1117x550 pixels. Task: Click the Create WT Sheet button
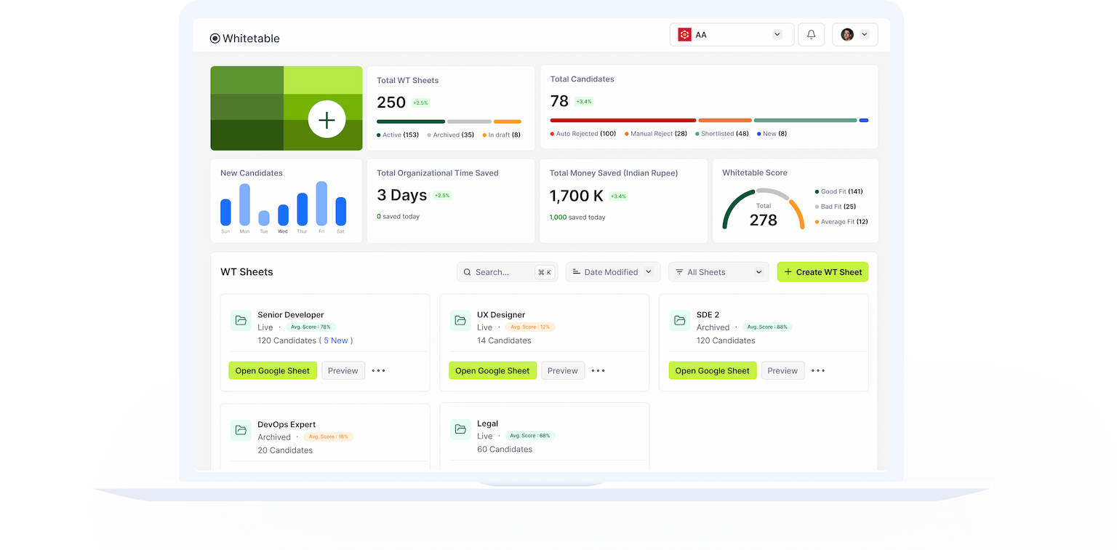822,272
